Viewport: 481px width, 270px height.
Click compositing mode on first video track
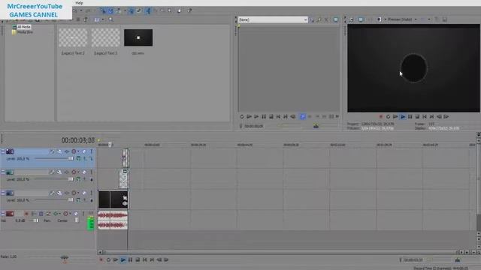coord(78,158)
